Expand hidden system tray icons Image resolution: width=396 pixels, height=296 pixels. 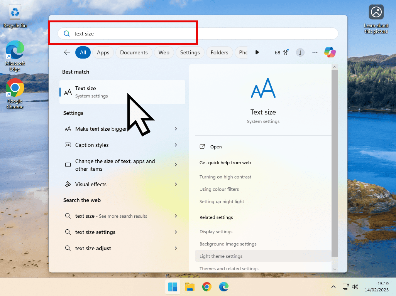click(333, 287)
